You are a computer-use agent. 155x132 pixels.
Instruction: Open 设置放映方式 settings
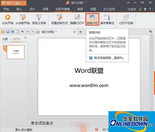tap(59, 20)
